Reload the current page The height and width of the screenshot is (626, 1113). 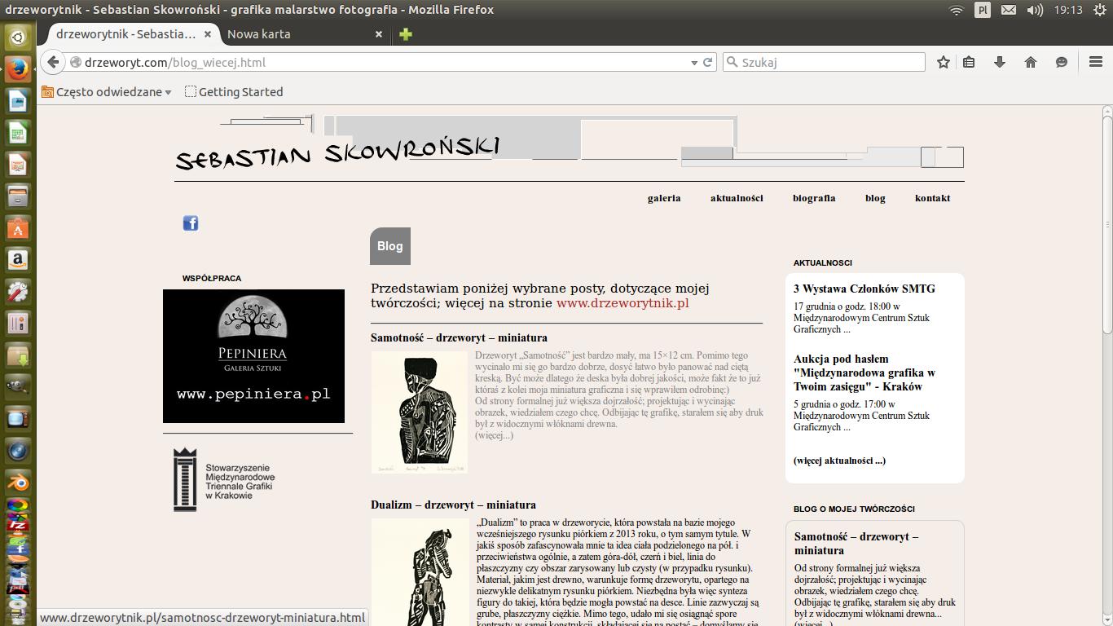(708, 62)
